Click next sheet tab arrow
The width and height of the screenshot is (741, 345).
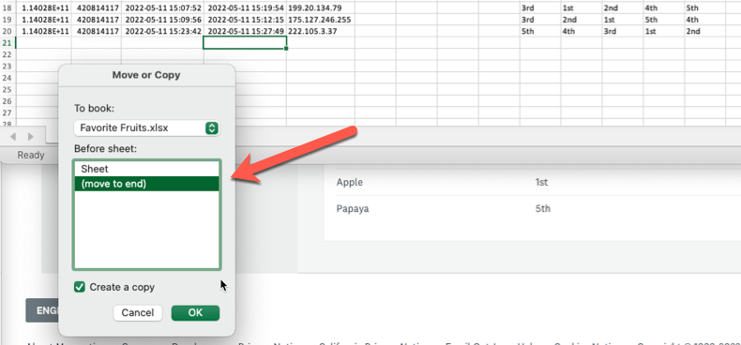(31, 137)
